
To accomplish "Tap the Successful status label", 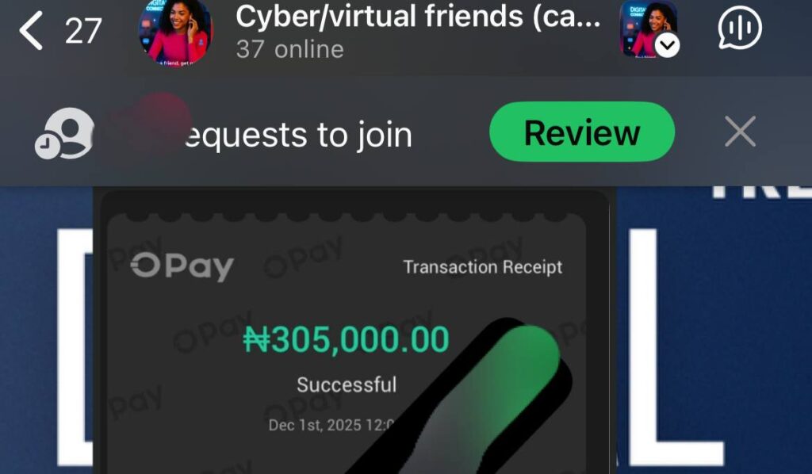I will tap(347, 384).
